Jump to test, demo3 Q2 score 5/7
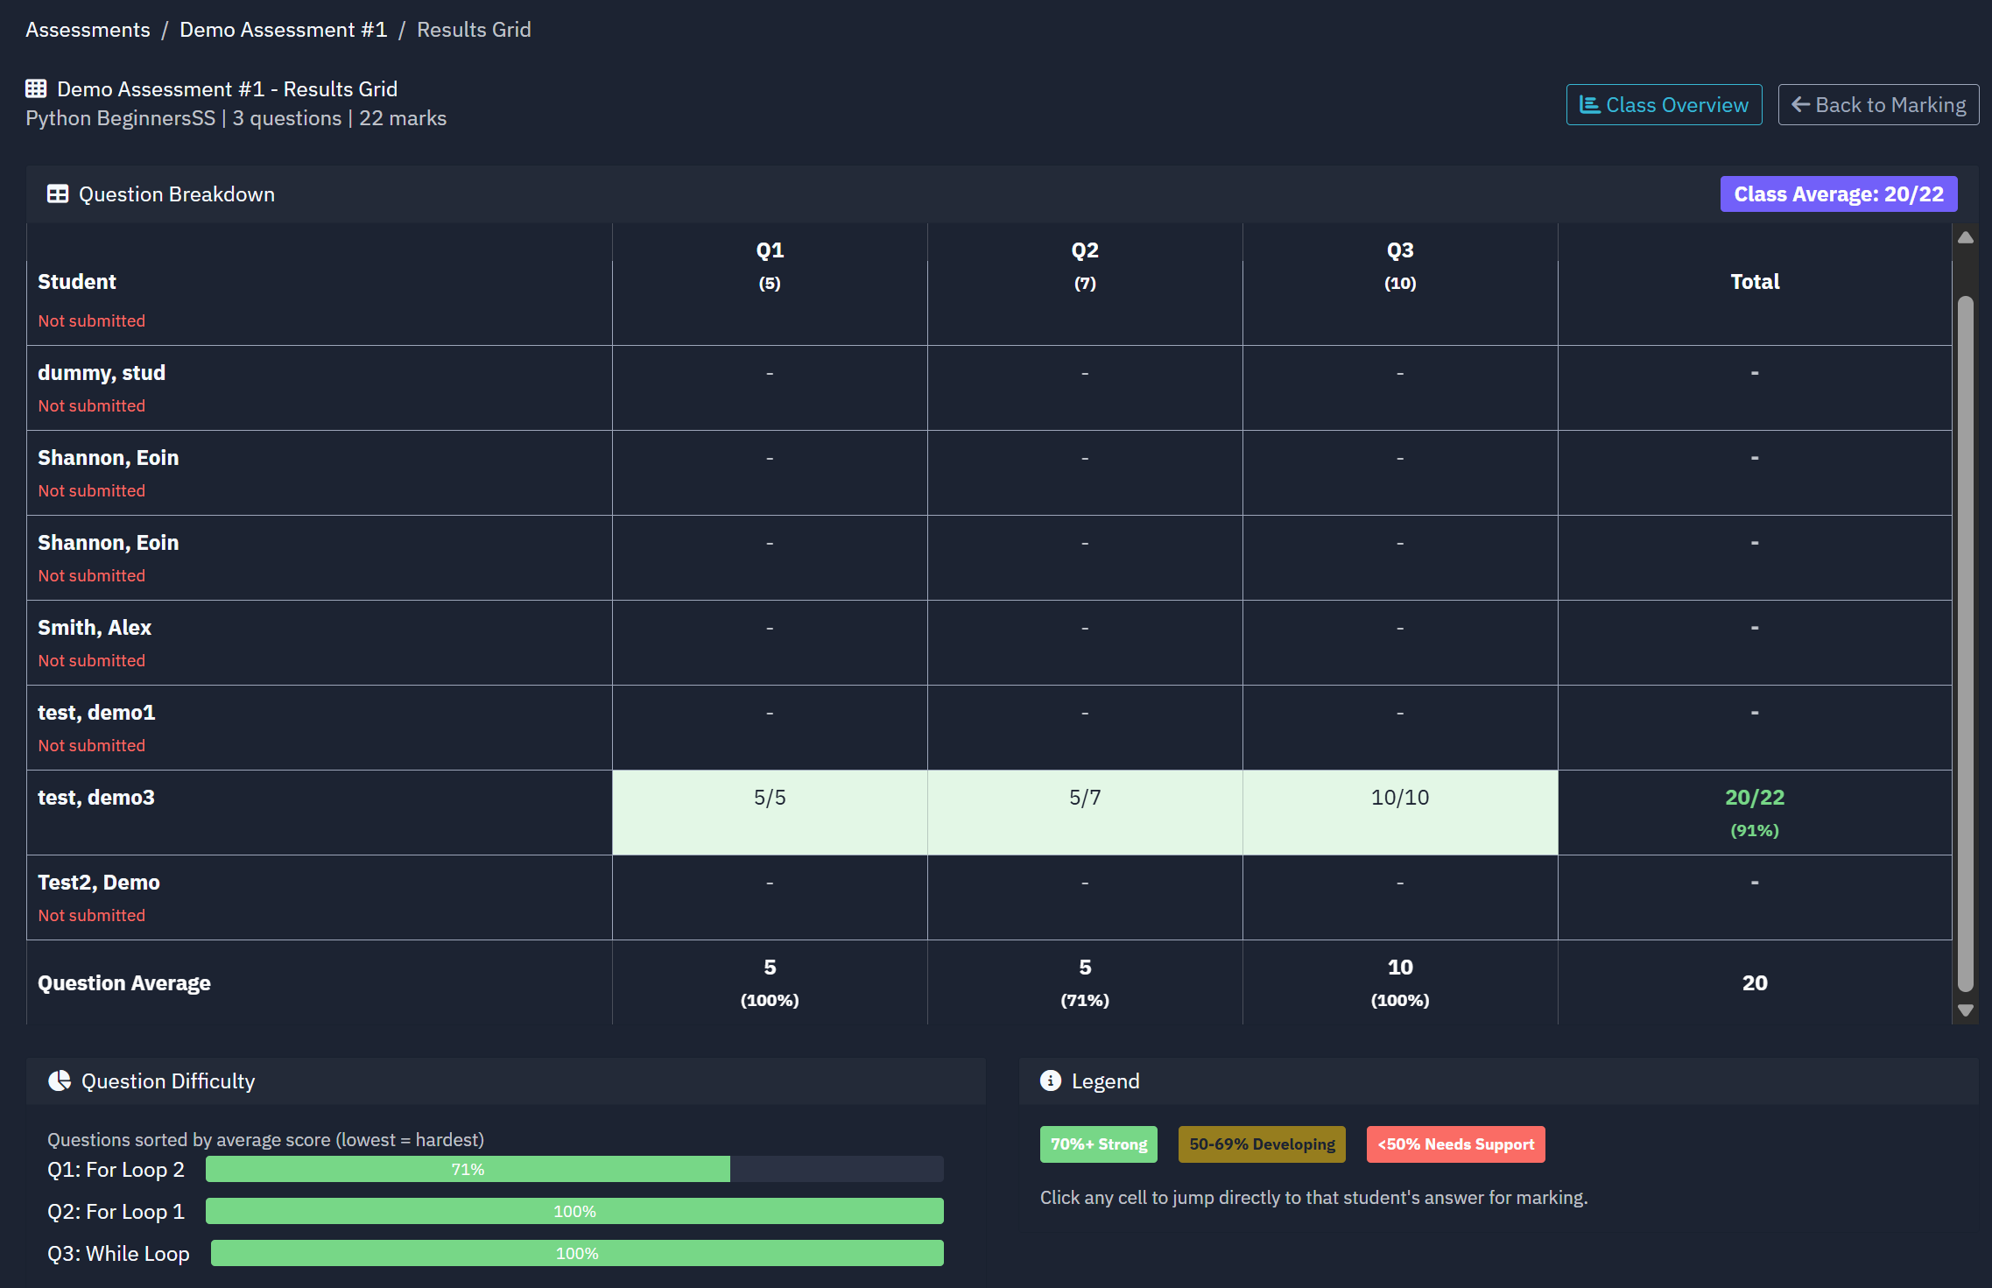Image resolution: width=1992 pixels, height=1288 pixels. (x=1085, y=812)
